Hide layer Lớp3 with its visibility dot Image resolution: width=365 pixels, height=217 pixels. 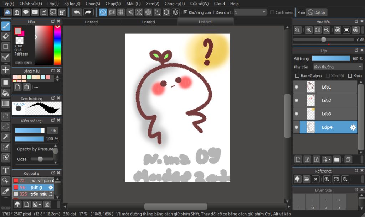[296, 114]
